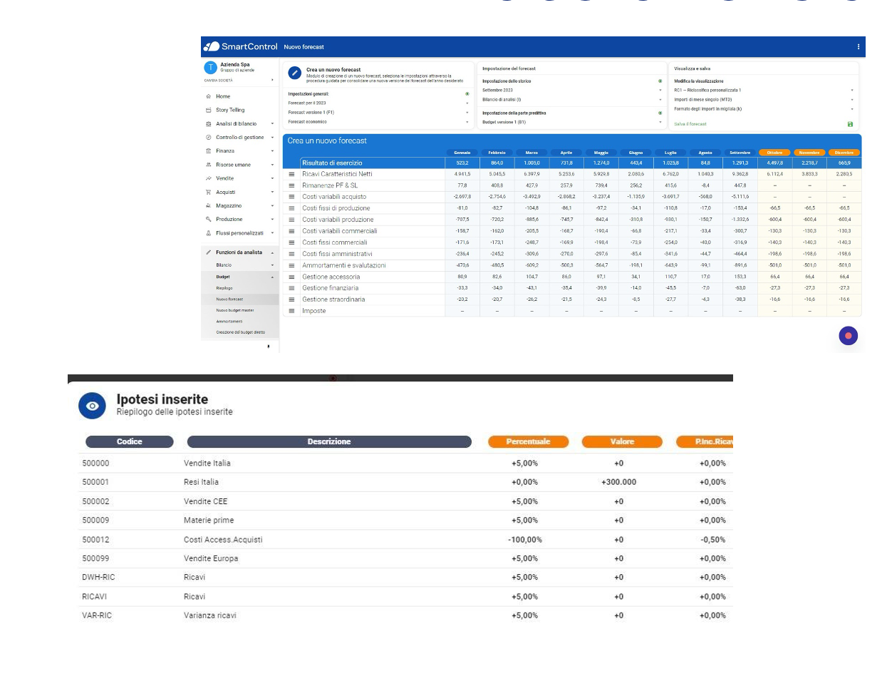The height and width of the screenshot is (676, 892).
Task: Open the hamburger menu for Costi fissi di produzione
Action: [x=291, y=208]
